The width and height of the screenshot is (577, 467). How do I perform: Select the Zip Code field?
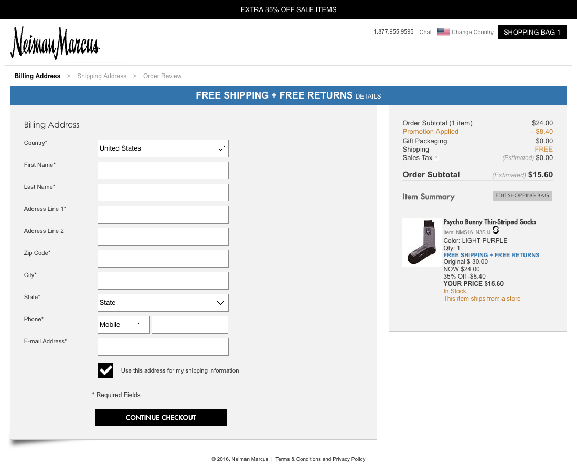click(x=163, y=259)
